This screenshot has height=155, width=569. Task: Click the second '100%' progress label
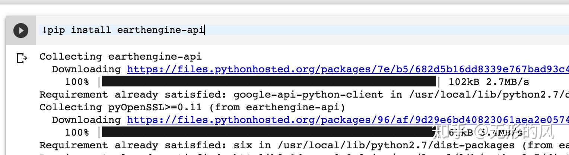click(77, 133)
